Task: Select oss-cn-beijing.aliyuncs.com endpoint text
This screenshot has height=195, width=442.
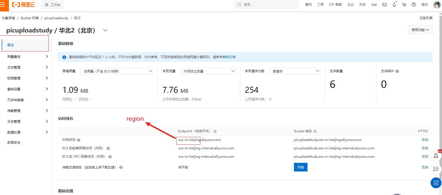Action: click(x=200, y=140)
